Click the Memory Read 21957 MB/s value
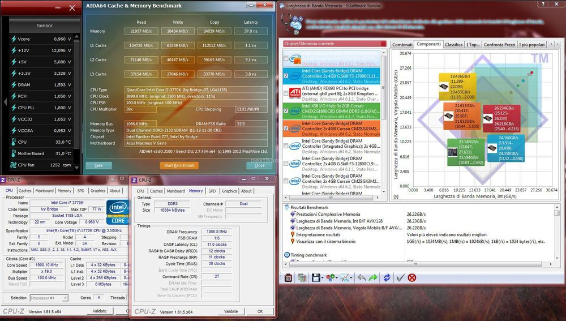 [141, 31]
